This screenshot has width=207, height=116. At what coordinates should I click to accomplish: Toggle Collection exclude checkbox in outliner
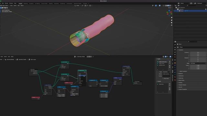(206, 9)
